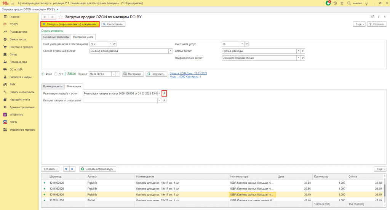Go back with the left arrow button
This screenshot has height=210, width=390.
pyautogui.click(x=45, y=17)
